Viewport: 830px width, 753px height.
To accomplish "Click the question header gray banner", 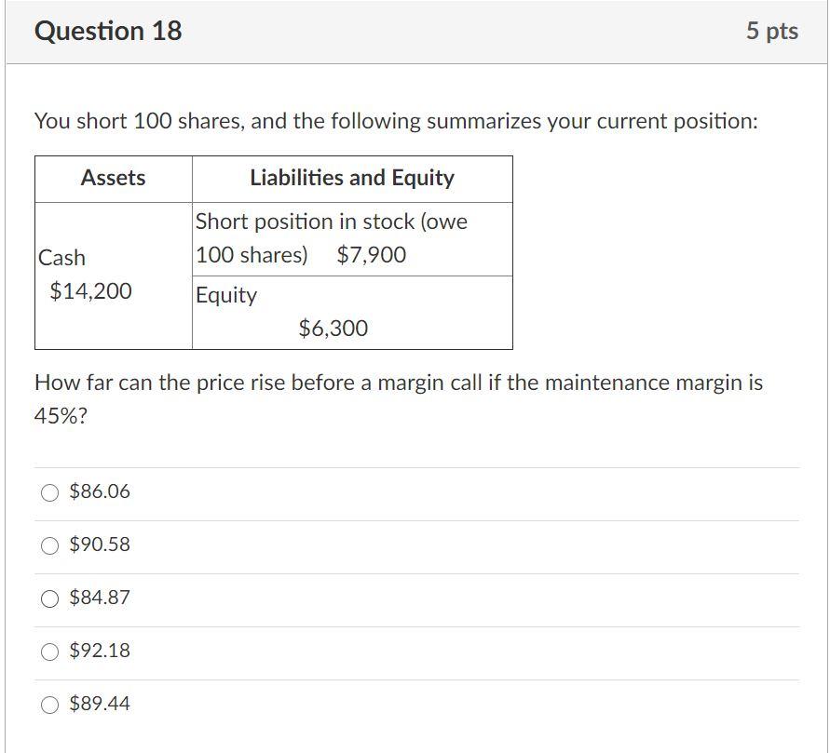I will pyautogui.click(x=415, y=31).
